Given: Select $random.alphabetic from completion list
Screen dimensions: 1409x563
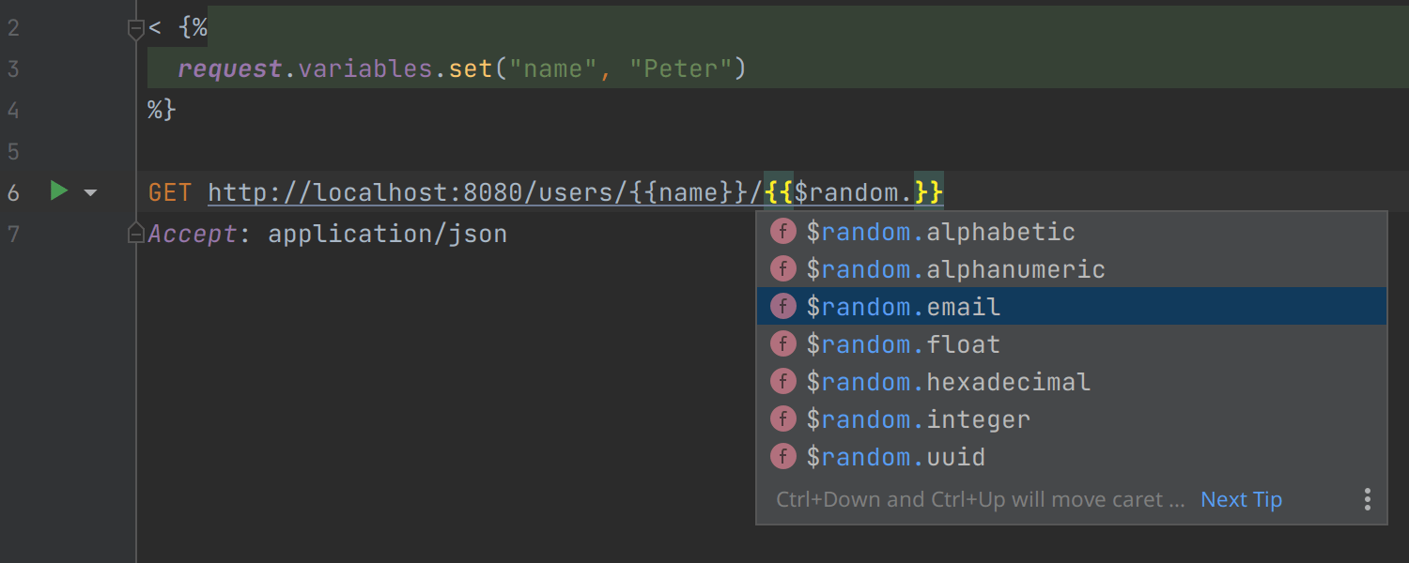Looking at the screenshot, I should coord(940,232).
